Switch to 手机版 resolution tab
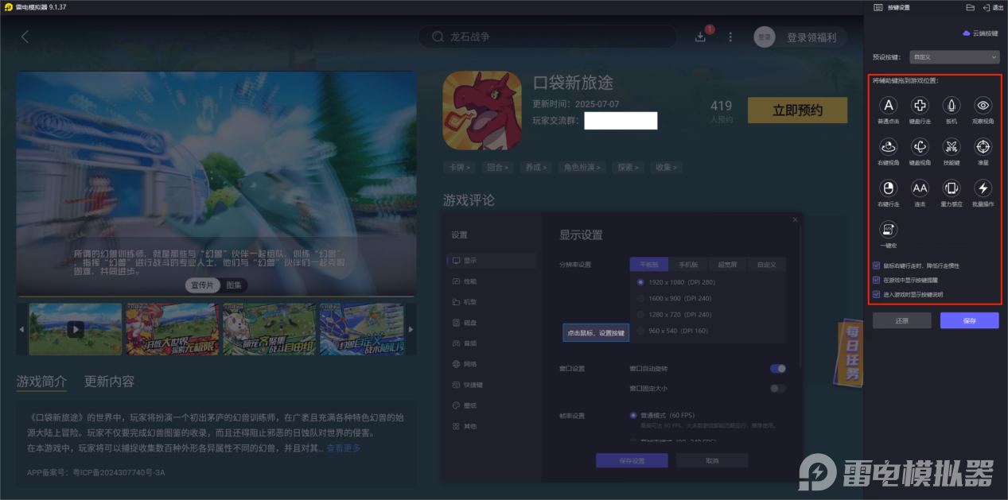Image resolution: width=1008 pixels, height=500 pixels. (688, 264)
